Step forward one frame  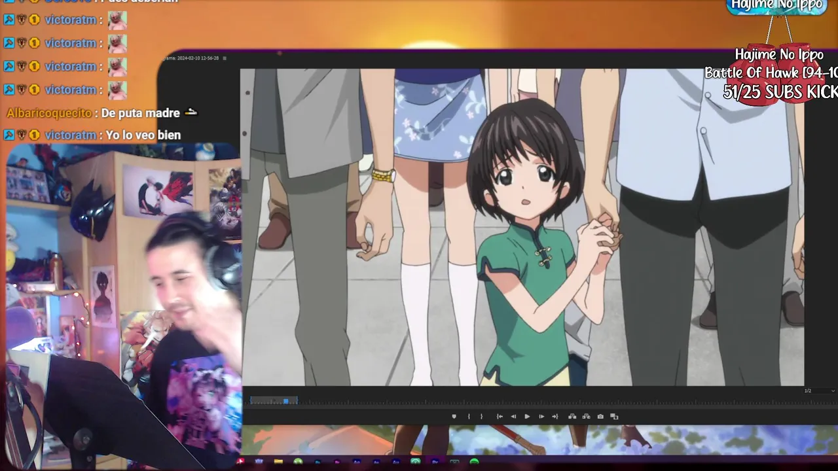tap(541, 417)
